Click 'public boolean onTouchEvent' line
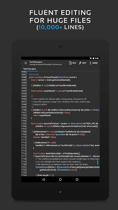Viewport: 118px width, 210px height. point(53,77)
